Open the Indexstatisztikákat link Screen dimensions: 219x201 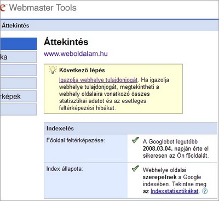(175, 191)
